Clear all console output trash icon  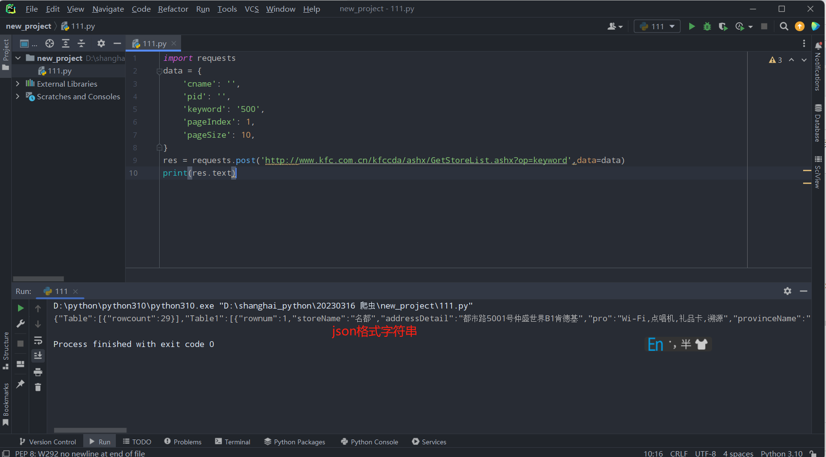coord(38,387)
